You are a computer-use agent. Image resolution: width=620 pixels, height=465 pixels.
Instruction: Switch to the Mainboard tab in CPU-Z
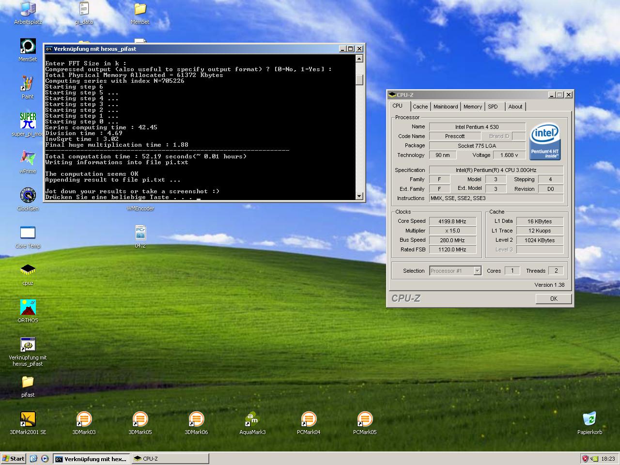(446, 107)
